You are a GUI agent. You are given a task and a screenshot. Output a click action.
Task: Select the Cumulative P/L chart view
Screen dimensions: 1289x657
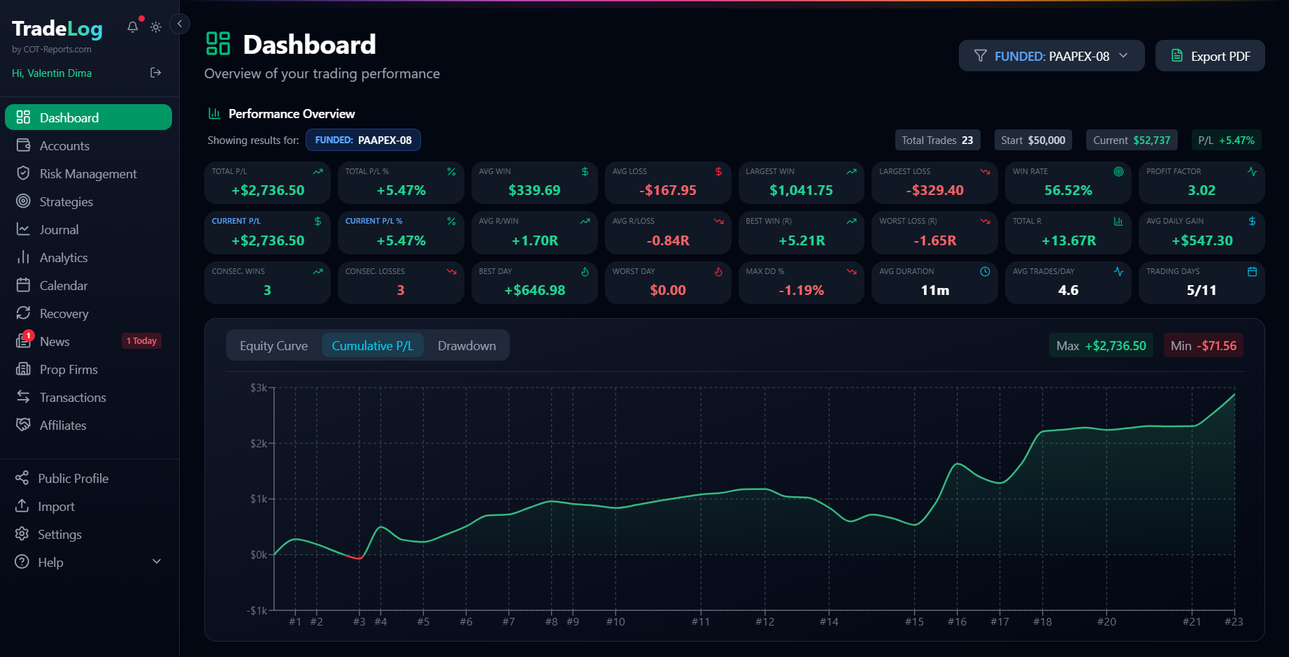pyautogui.click(x=372, y=346)
